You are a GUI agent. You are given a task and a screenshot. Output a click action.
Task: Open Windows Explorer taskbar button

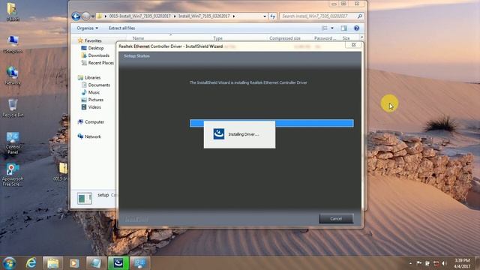tap(53, 263)
